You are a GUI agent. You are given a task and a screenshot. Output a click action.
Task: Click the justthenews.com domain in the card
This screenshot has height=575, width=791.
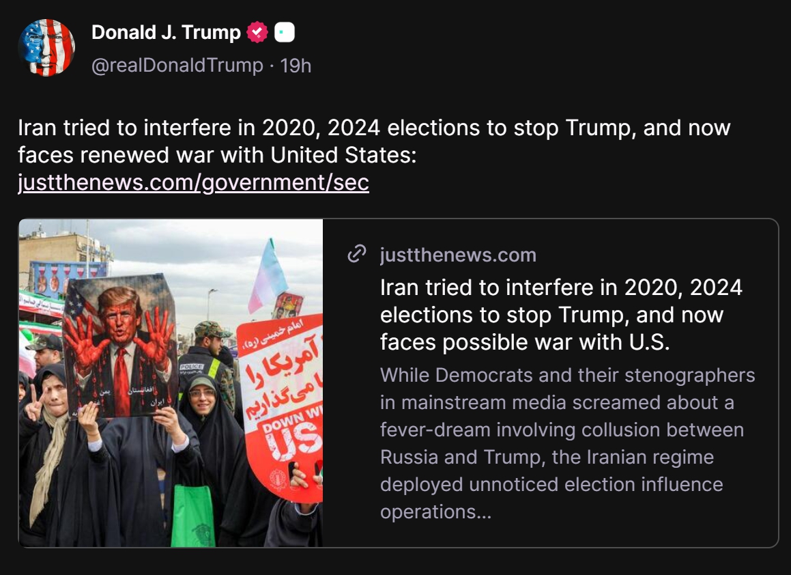(x=458, y=255)
